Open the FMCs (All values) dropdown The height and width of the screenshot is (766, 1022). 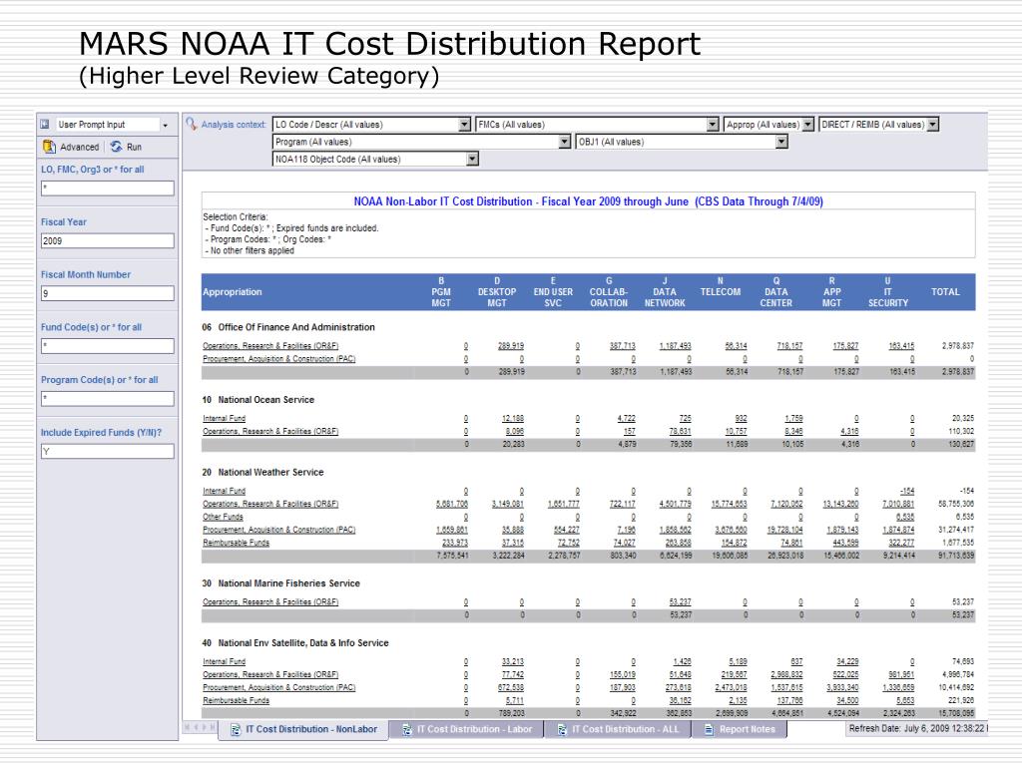click(x=713, y=125)
